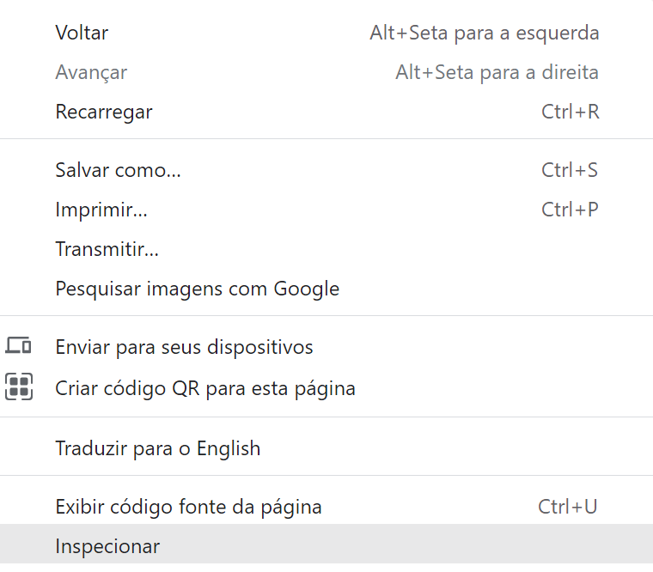Click the QR code icon
653x572 pixels.
(x=19, y=386)
